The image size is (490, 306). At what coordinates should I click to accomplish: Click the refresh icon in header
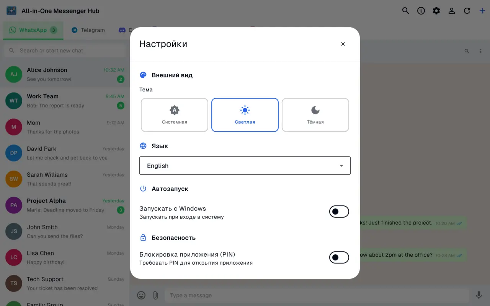pos(467,11)
